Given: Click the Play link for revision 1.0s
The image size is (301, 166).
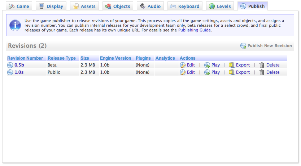Looking at the screenshot, I should [215, 72].
